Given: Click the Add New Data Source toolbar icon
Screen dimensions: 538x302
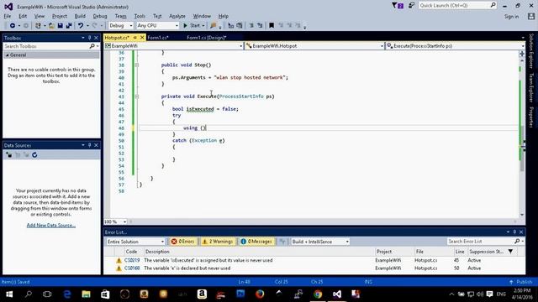Looking at the screenshot, I should point(9,155).
